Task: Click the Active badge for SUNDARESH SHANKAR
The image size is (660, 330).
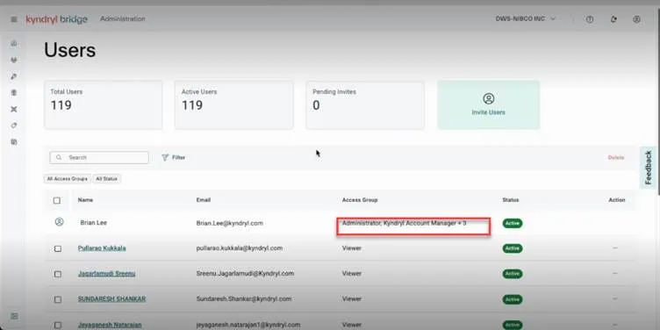Action: [x=513, y=299]
